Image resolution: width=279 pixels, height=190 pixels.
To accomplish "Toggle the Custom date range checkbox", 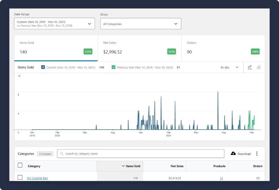I will pyautogui.click(x=43, y=67).
